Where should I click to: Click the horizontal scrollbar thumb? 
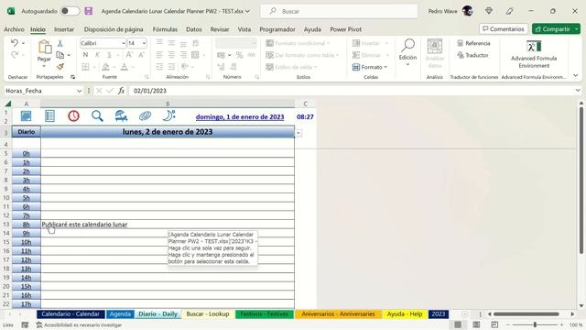point(526,314)
